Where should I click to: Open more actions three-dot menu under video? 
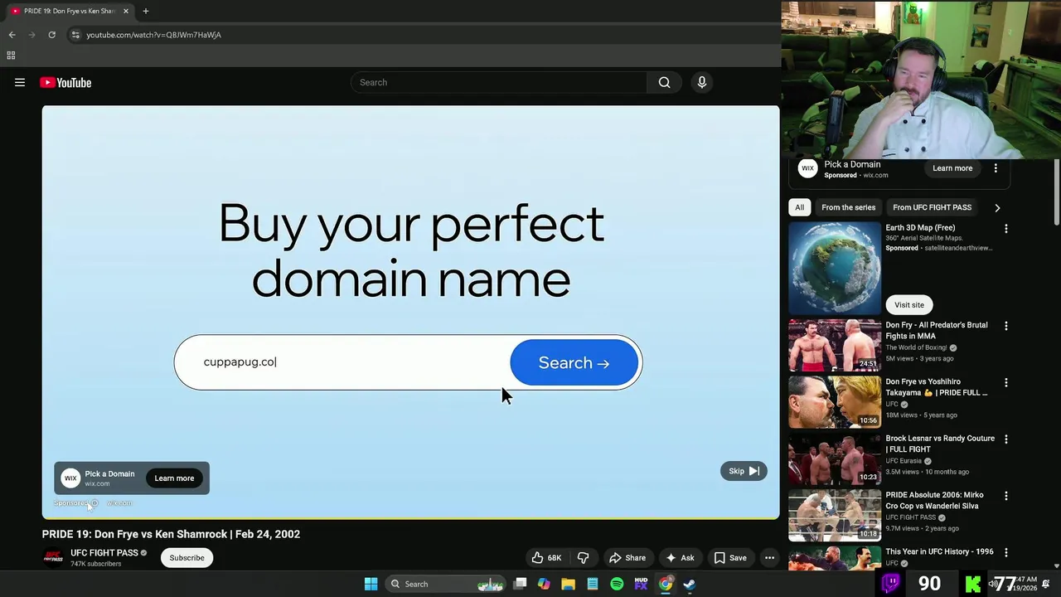click(769, 558)
